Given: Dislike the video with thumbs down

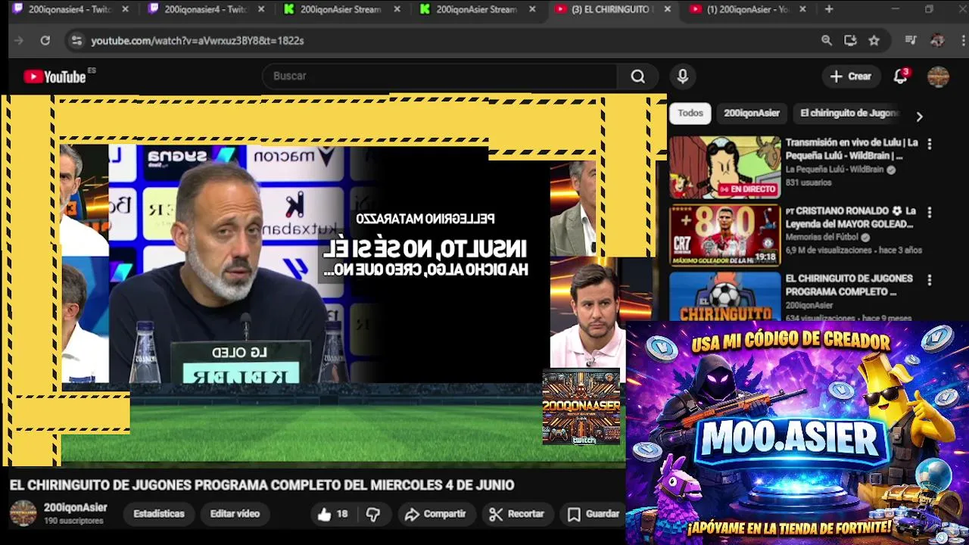Looking at the screenshot, I should pyautogui.click(x=373, y=514).
